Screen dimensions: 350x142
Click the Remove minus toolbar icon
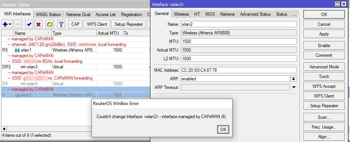point(18,24)
